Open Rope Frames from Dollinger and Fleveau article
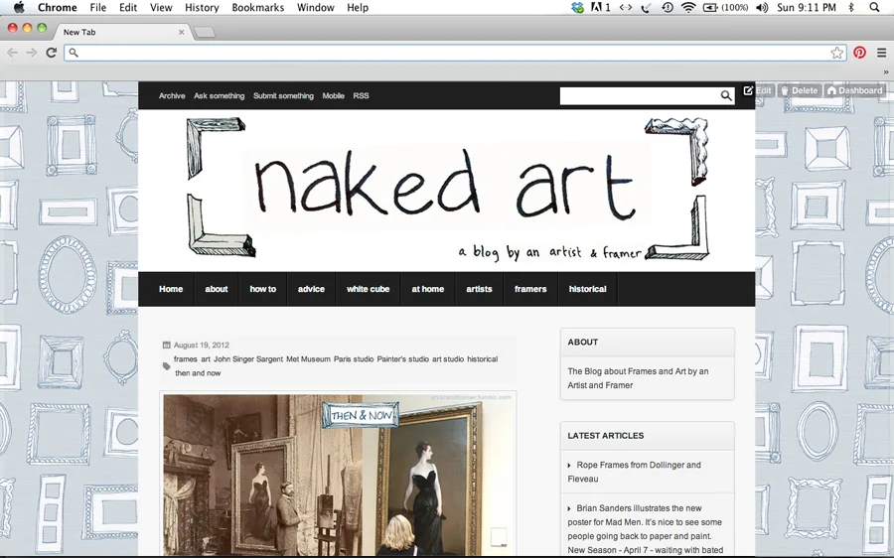Screen dimensions: 894x558 click(x=634, y=472)
